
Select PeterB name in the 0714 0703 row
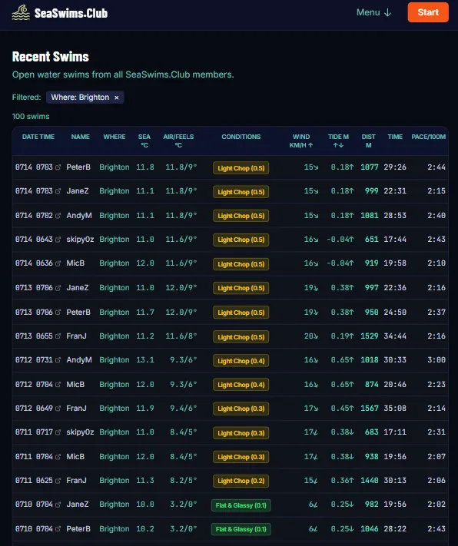click(x=78, y=167)
